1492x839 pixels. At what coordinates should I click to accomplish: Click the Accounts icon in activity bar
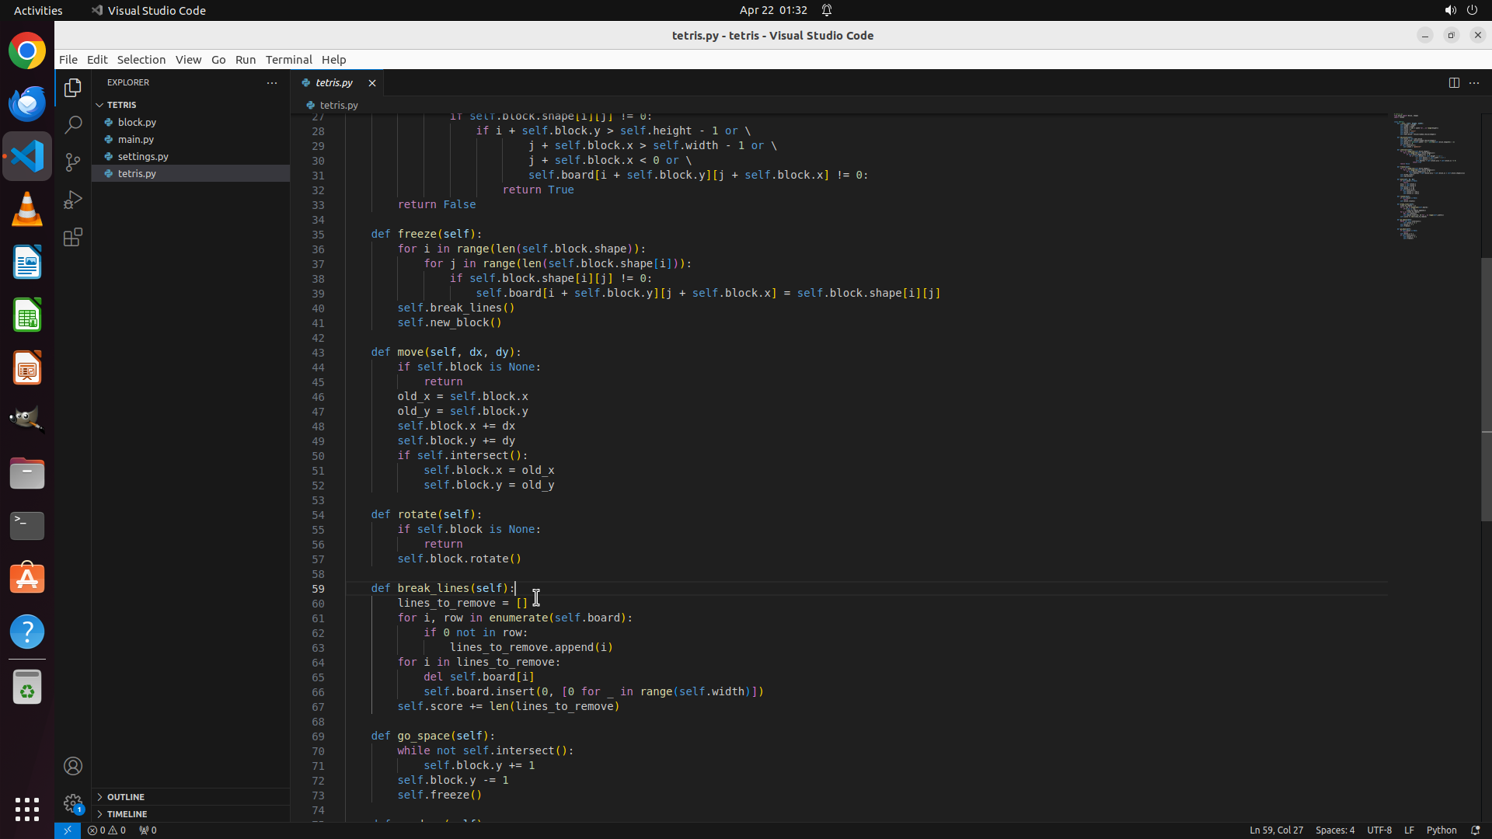(x=73, y=766)
